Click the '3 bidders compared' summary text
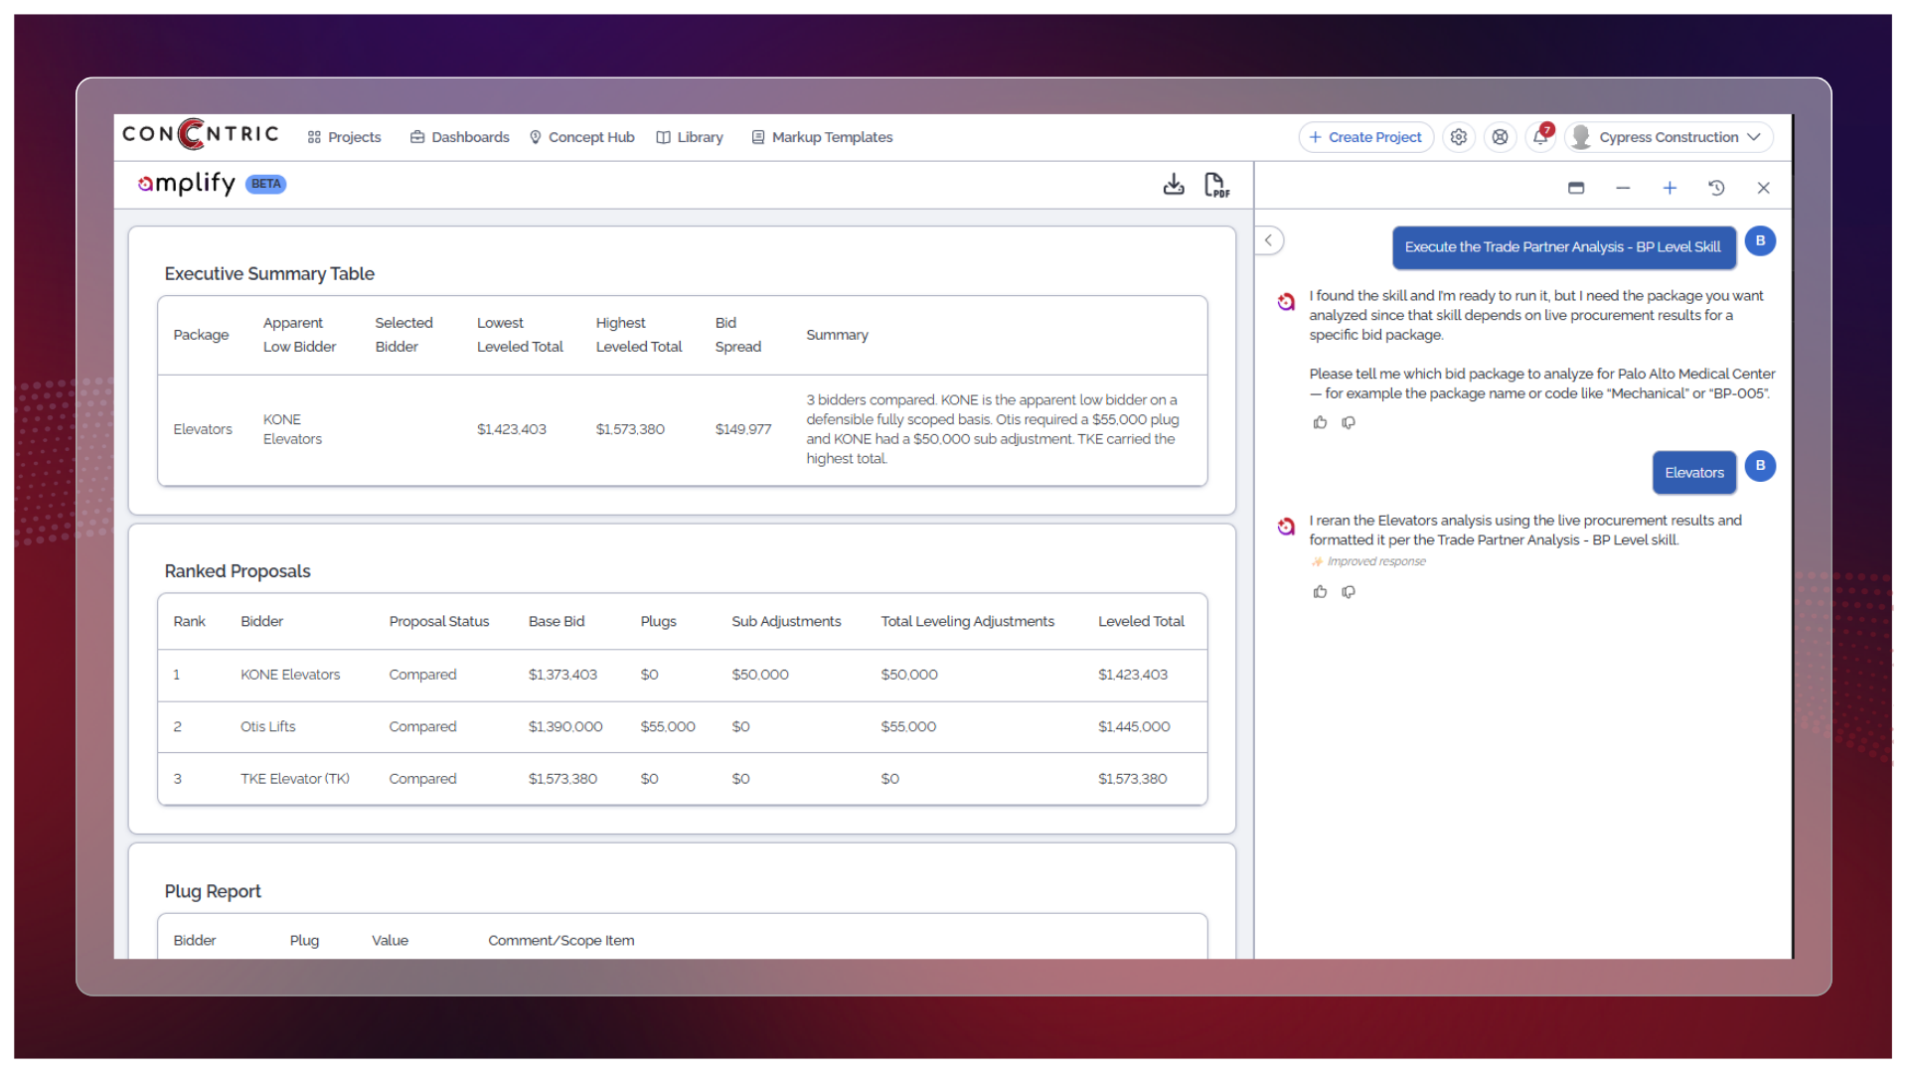This screenshot has width=1908, height=1073. point(993,429)
